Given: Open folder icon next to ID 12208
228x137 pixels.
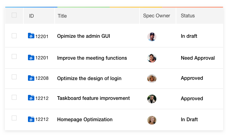Looking at the screenshot, I should pyautogui.click(x=31, y=78).
